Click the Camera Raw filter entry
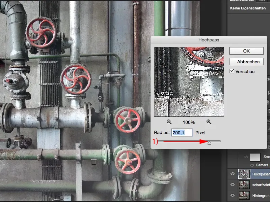This screenshot has height=202, width=270. [263, 165]
